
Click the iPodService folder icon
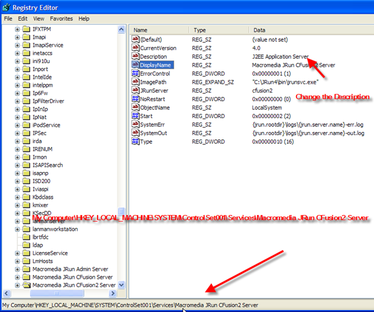(26, 125)
